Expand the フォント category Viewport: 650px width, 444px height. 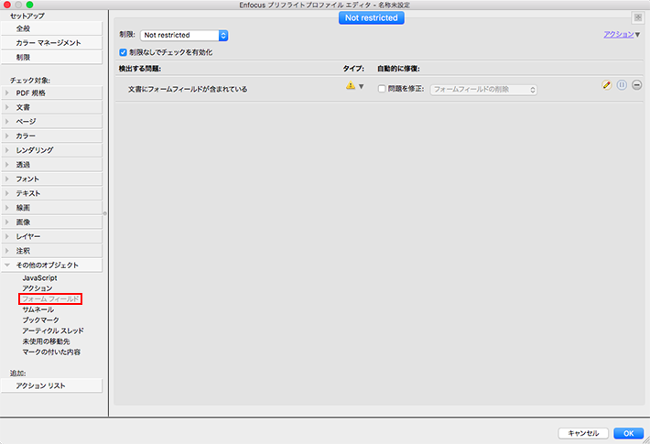coord(8,179)
